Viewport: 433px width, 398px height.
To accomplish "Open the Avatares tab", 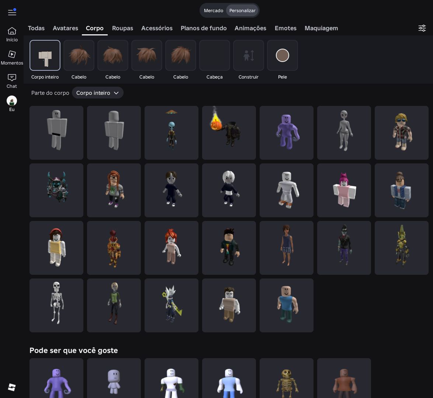I will (65, 28).
